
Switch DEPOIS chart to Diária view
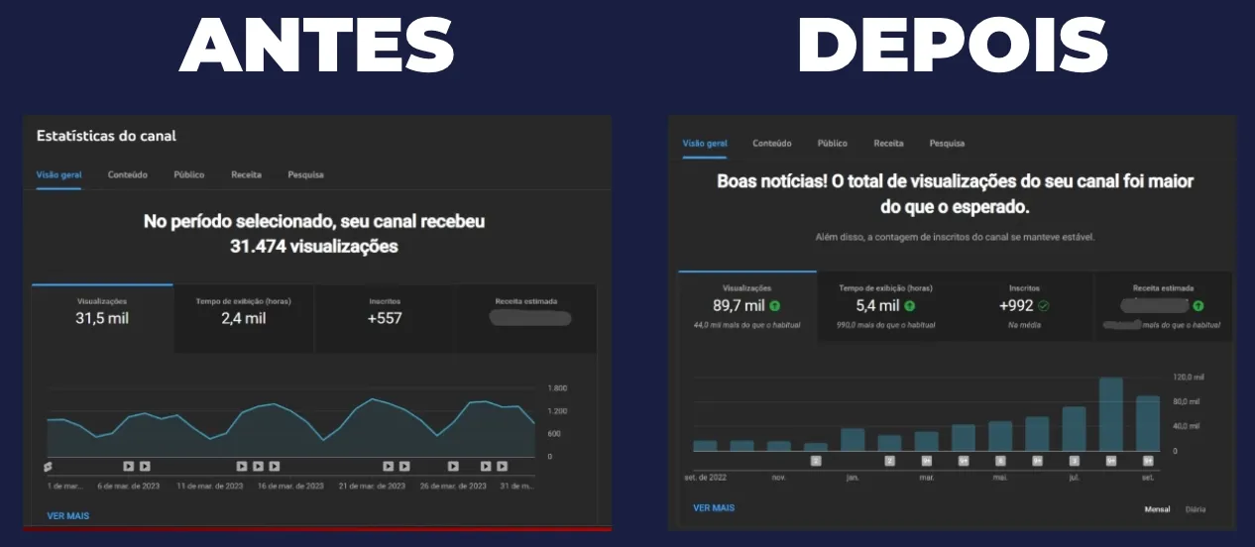pos(1196,509)
